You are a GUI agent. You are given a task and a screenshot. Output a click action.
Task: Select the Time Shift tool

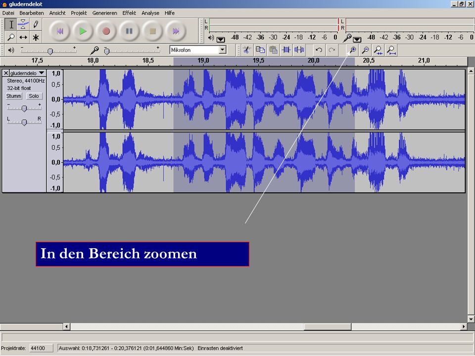(23, 37)
